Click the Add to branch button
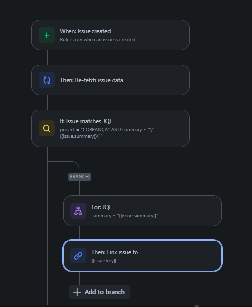This screenshot has height=307, width=252. 99,292
